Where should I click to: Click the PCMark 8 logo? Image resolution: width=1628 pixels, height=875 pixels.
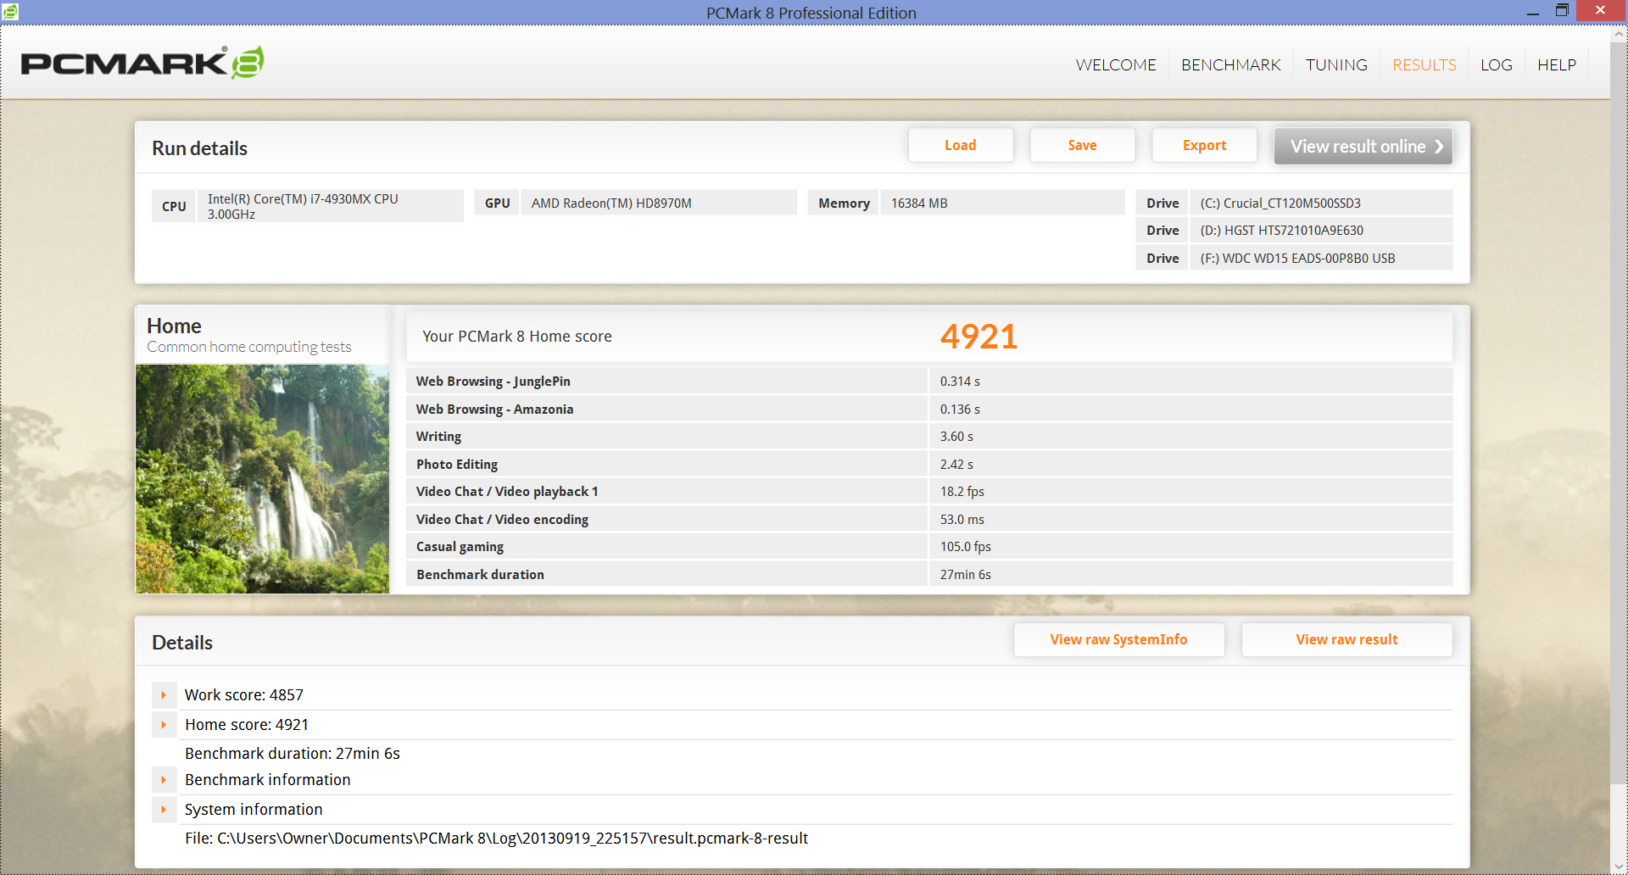click(x=142, y=63)
